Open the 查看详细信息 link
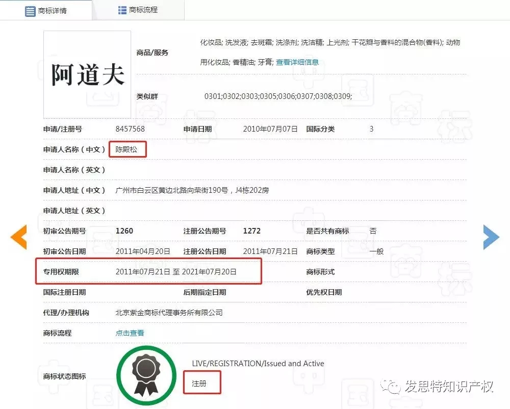Image resolution: width=510 pixels, height=409 pixels. (x=297, y=62)
